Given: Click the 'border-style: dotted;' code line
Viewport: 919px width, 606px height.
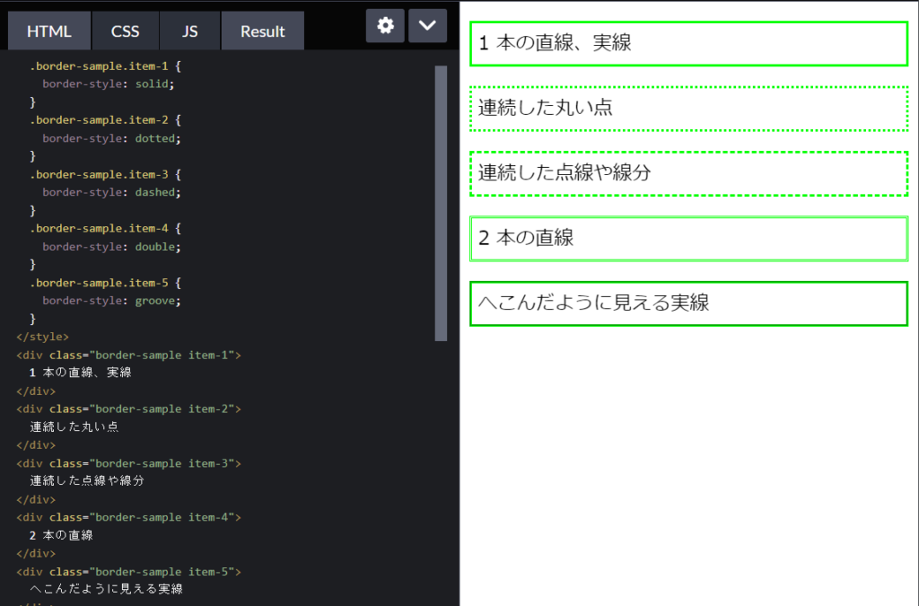Looking at the screenshot, I should pyautogui.click(x=111, y=138).
